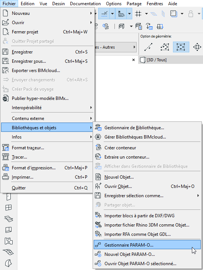Select Exporter vers BIMcloud...

pos(47,71)
